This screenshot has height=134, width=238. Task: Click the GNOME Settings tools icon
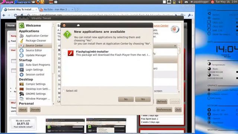pos(22,94)
